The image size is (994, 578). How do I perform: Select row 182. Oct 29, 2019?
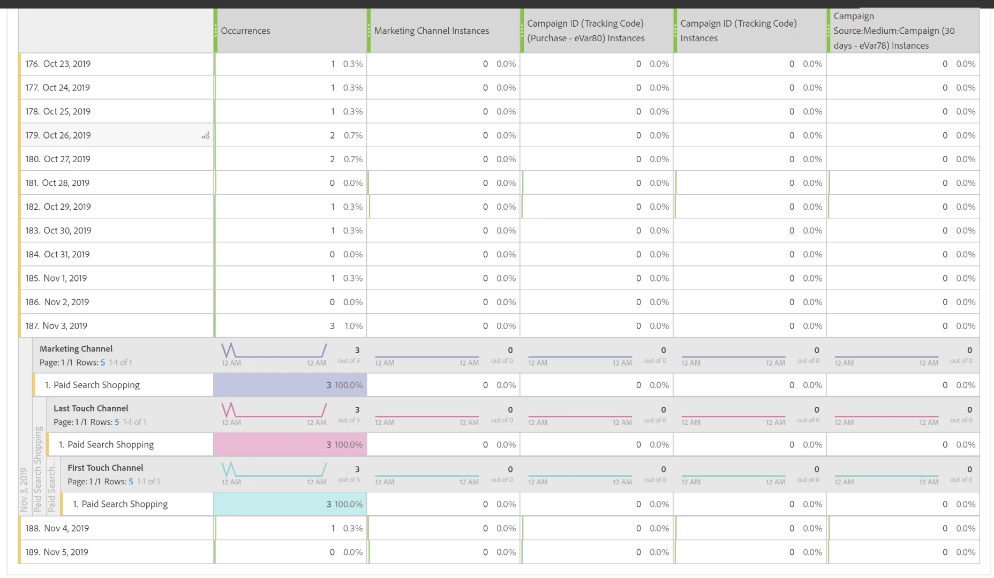coord(116,207)
